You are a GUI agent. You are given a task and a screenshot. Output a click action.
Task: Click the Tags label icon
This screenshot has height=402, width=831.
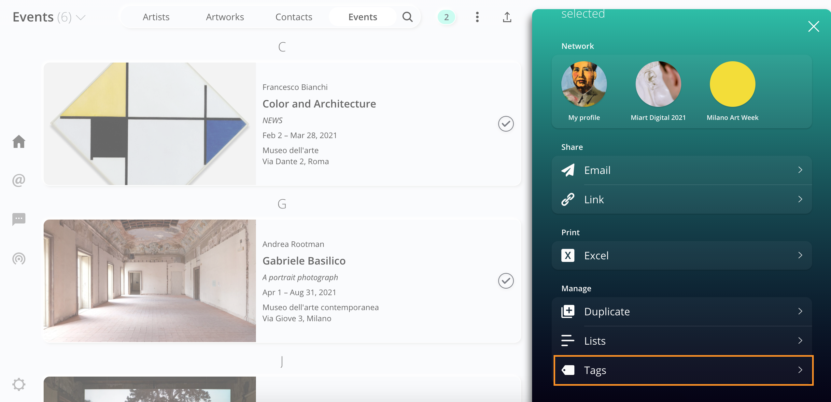click(x=568, y=370)
